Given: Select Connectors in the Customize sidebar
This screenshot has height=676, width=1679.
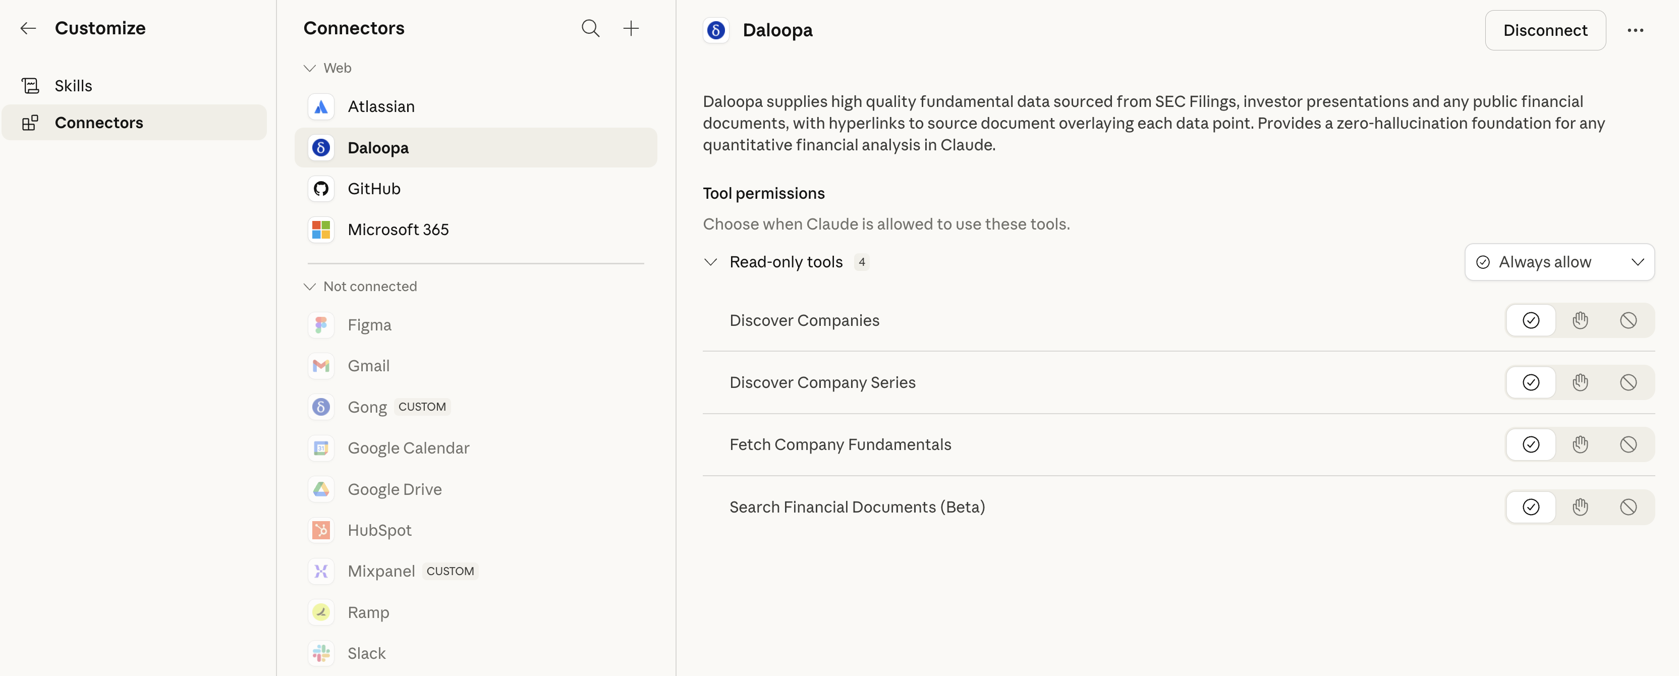Looking at the screenshot, I should [x=98, y=123].
